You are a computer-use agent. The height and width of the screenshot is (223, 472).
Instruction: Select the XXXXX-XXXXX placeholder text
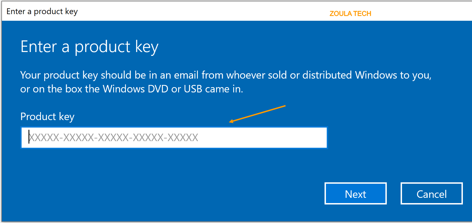point(113,138)
